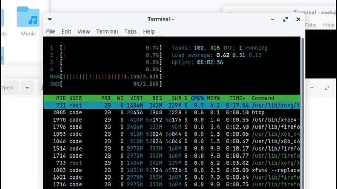Click CPU 1 usage meter
Image resolution: width=337 pixels, height=189 pixels.
105,48
